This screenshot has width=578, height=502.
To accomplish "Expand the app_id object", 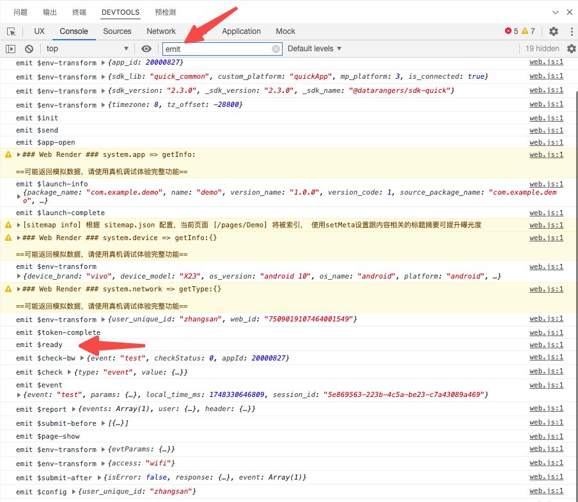I will click(104, 63).
